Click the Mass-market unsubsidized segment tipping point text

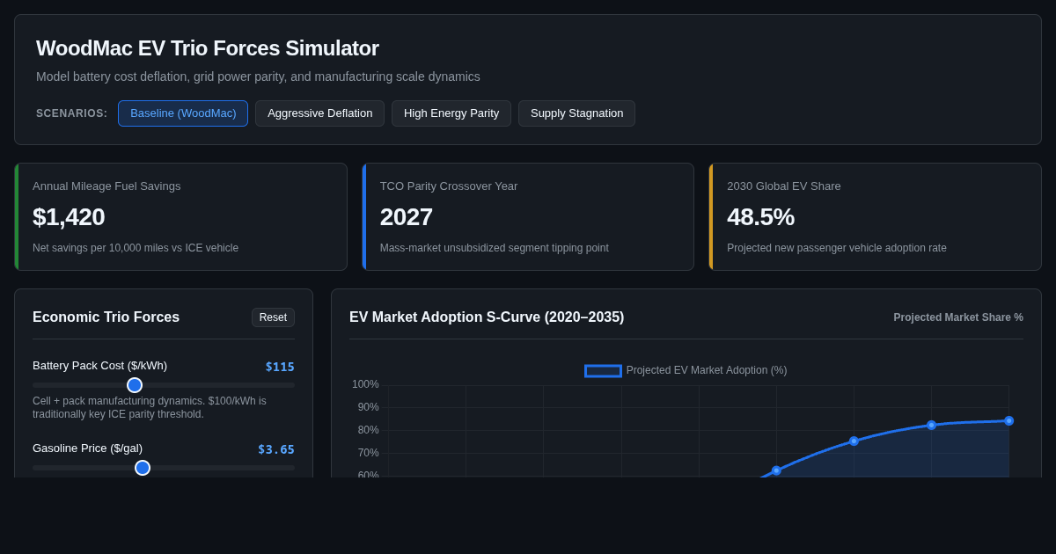pos(495,248)
